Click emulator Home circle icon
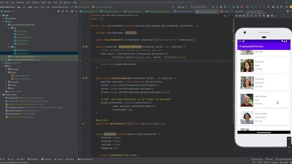 (x=260, y=16)
